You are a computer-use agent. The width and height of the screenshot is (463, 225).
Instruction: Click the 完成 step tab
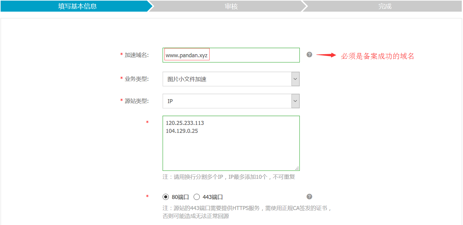tap(385, 6)
